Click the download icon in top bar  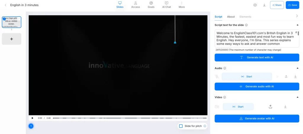coord(264,5)
